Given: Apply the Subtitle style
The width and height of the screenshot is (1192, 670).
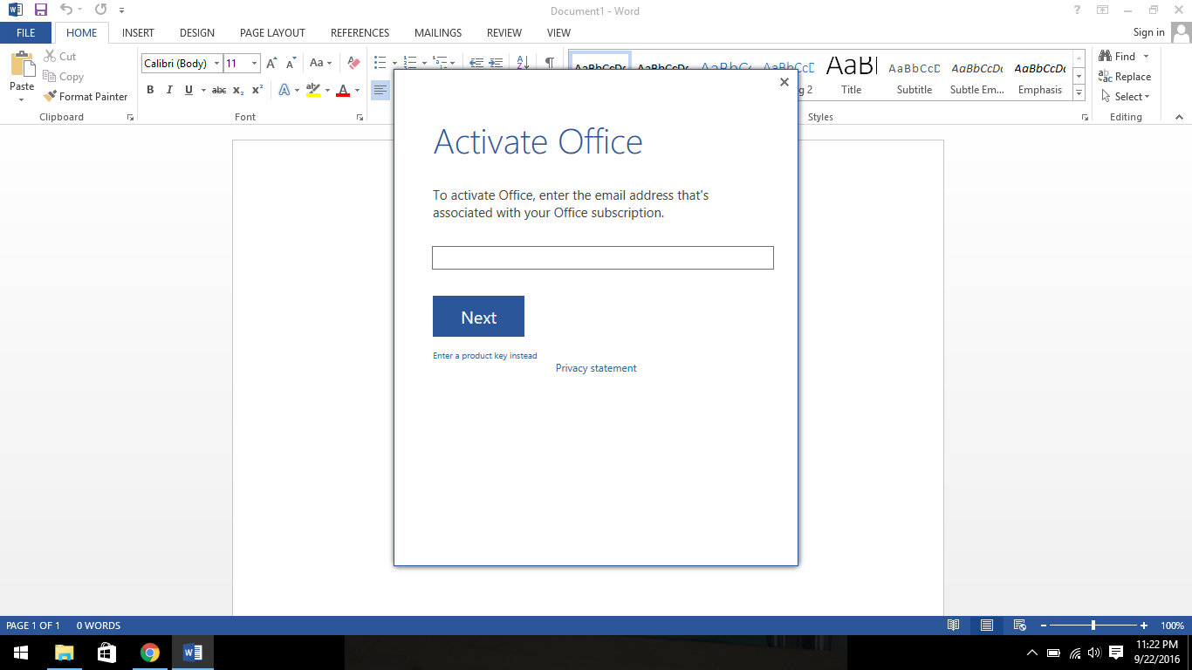Looking at the screenshot, I should pyautogui.click(x=915, y=77).
